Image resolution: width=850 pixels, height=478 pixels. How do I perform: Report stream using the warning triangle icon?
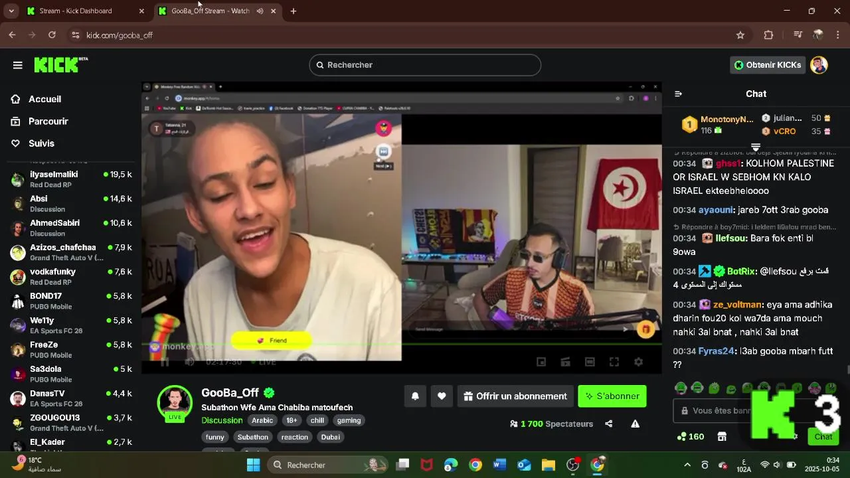click(x=635, y=424)
